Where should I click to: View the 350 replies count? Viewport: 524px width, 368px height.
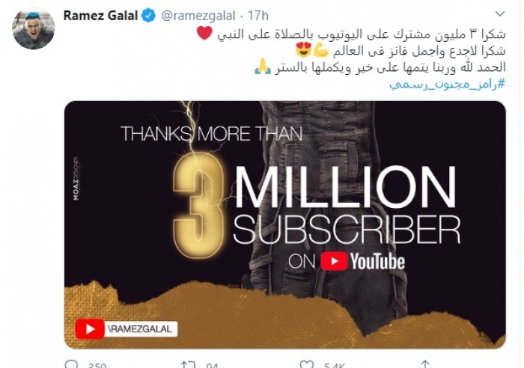[x=97, y=365]
